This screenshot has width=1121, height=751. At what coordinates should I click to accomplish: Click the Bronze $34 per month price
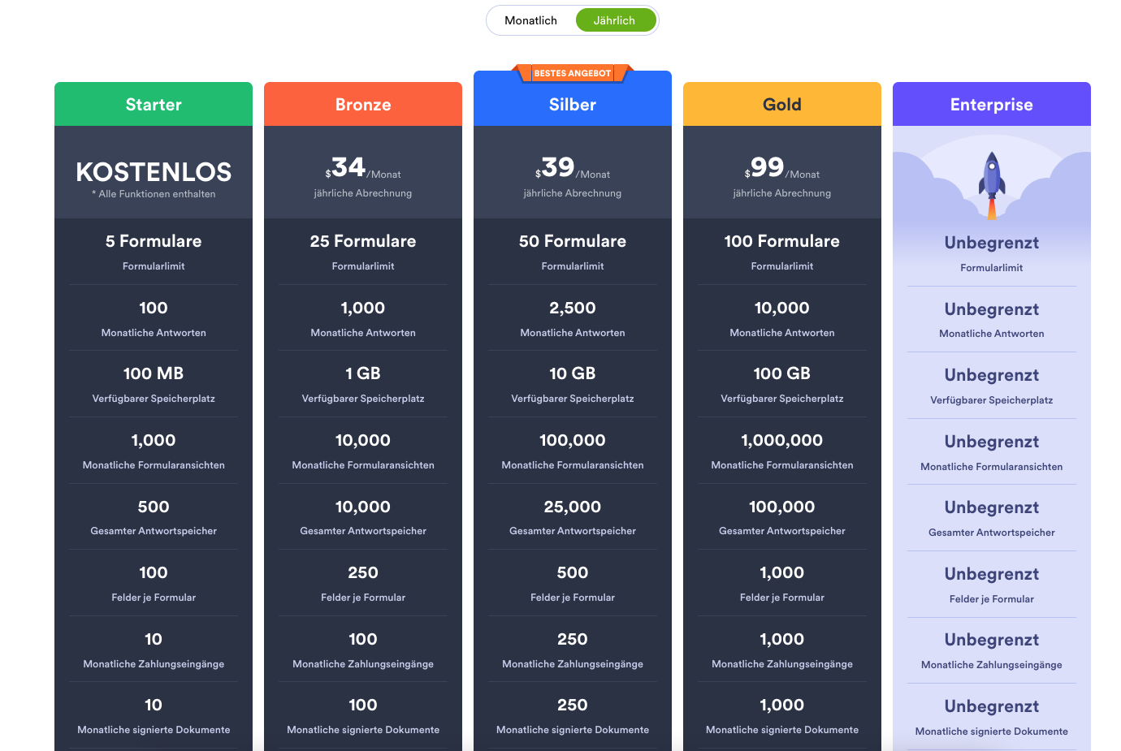point(363,168)
